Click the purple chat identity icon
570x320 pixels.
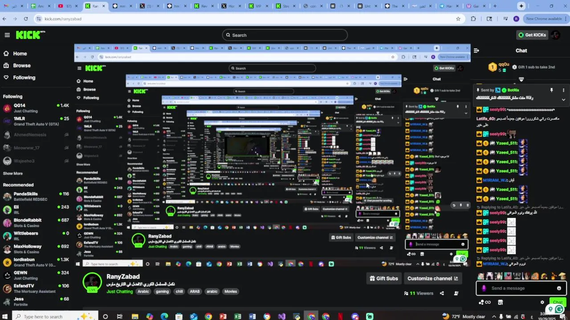[484, 288]
